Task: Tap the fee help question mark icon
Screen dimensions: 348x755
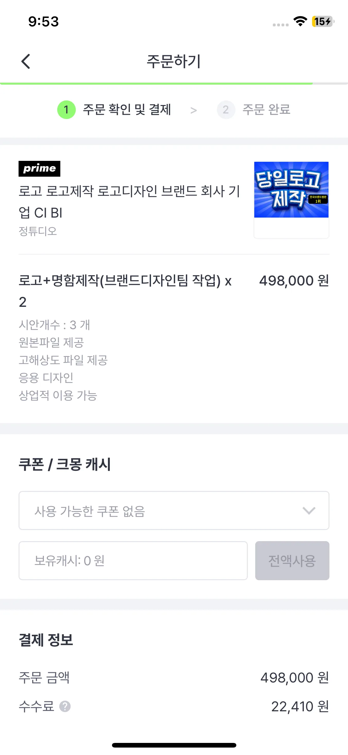Action: pyautogui.click(x=65, y=707)
